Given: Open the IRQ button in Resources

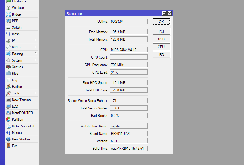Looking at the screenshot, I should point(161,55).
